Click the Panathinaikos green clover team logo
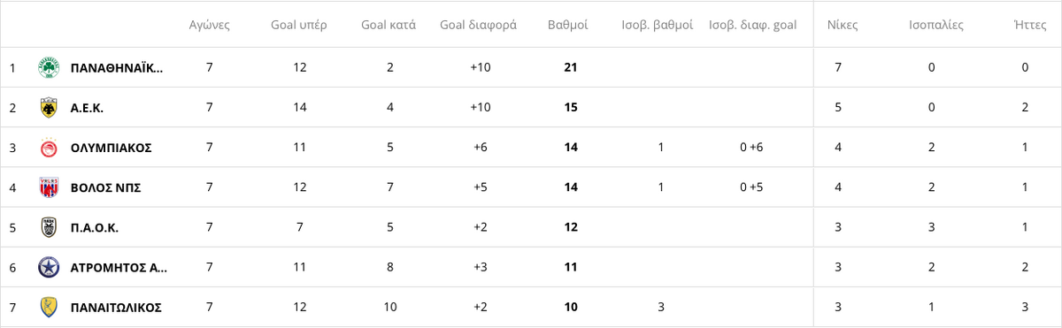1062x328 pixels. 49,68
